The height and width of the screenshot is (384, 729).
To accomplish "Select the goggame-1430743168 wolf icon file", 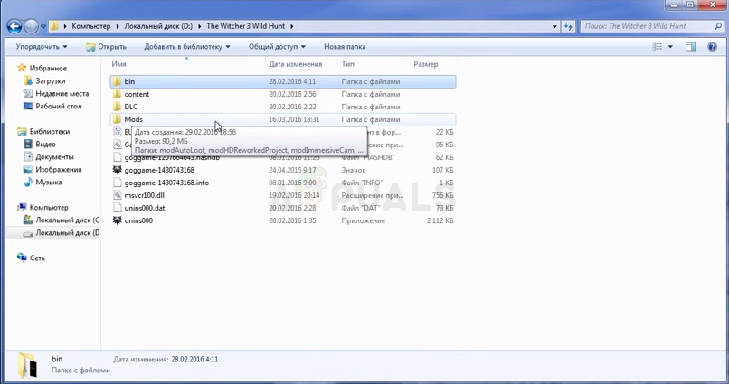I will [x=118, y=170].
